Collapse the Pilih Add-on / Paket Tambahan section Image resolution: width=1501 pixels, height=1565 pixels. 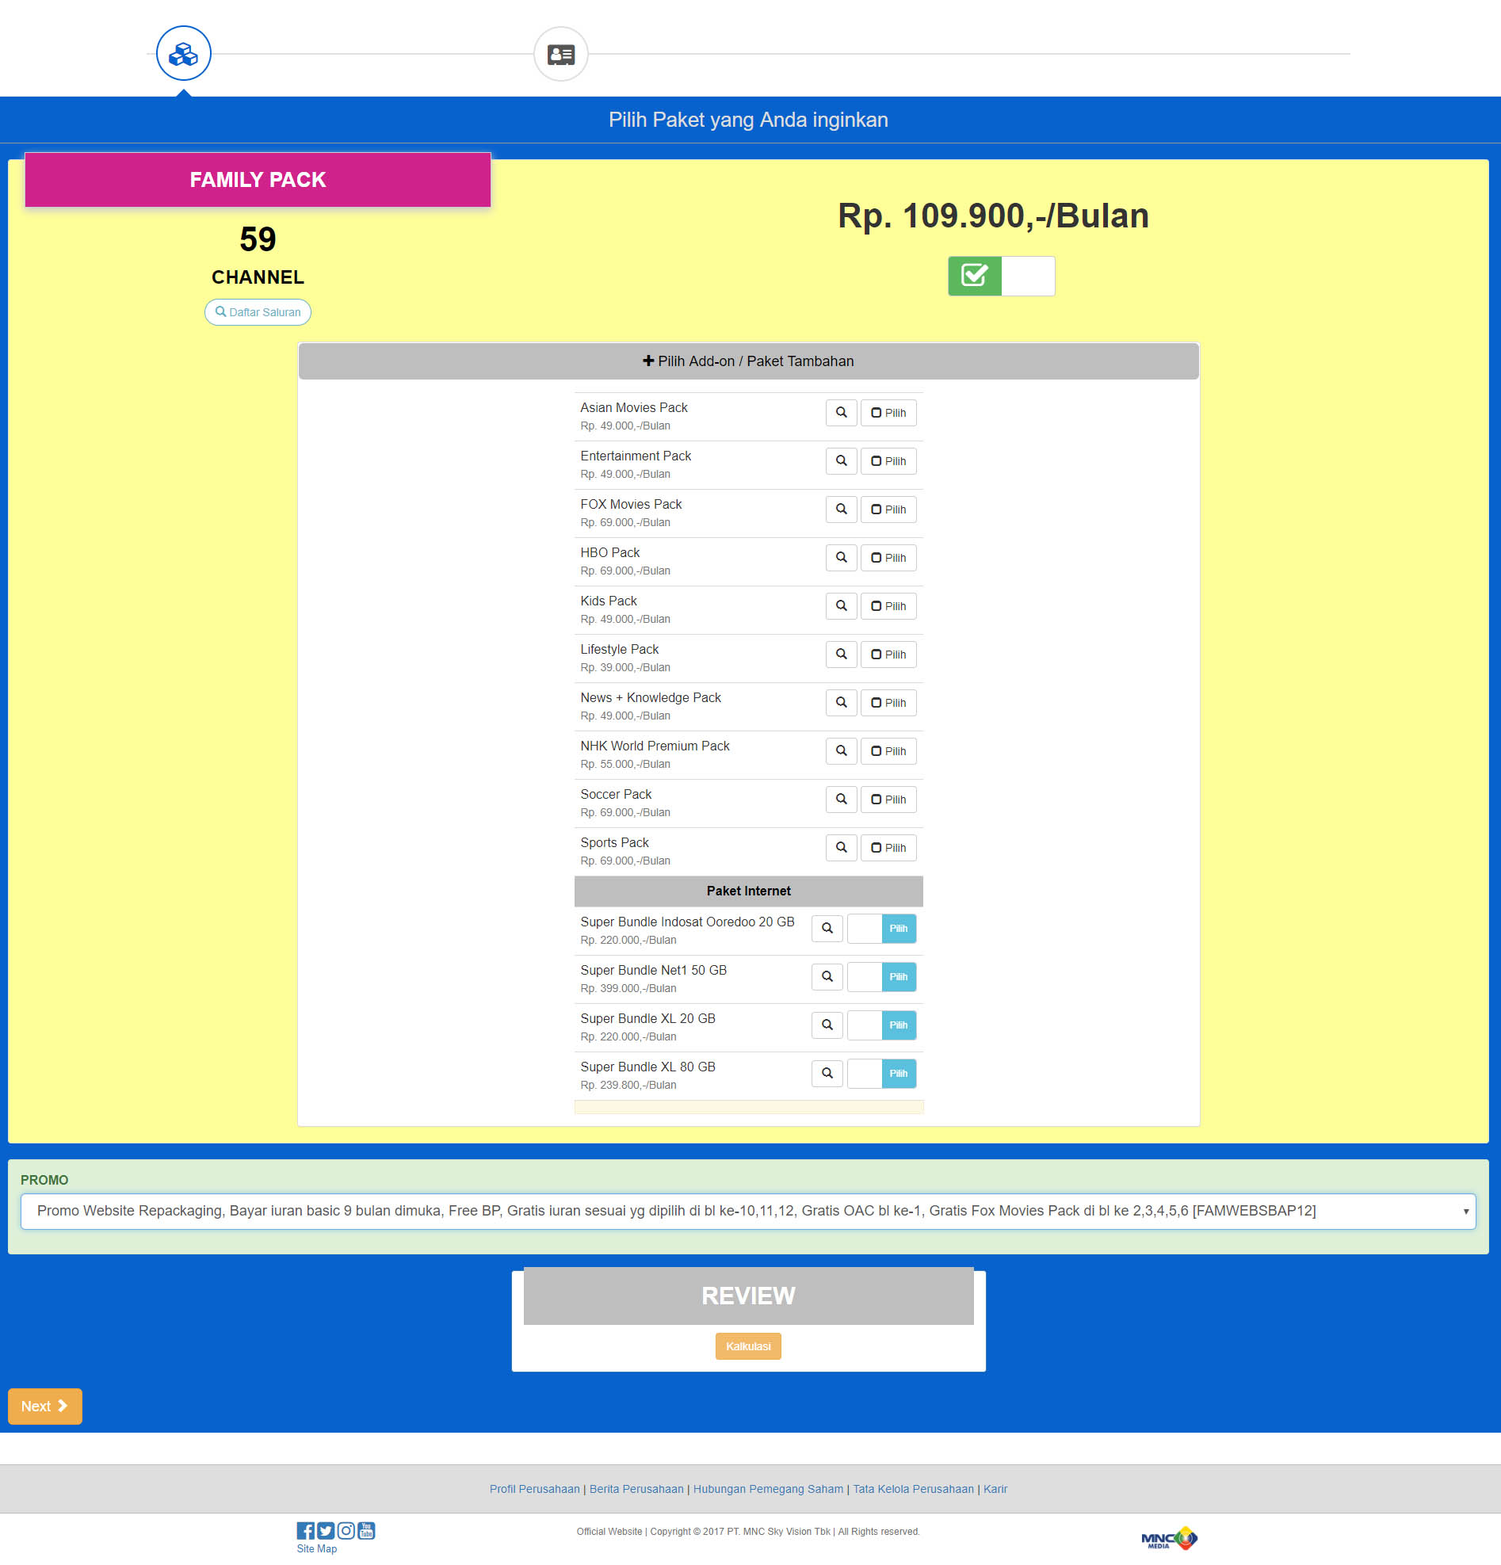[748, 361]
